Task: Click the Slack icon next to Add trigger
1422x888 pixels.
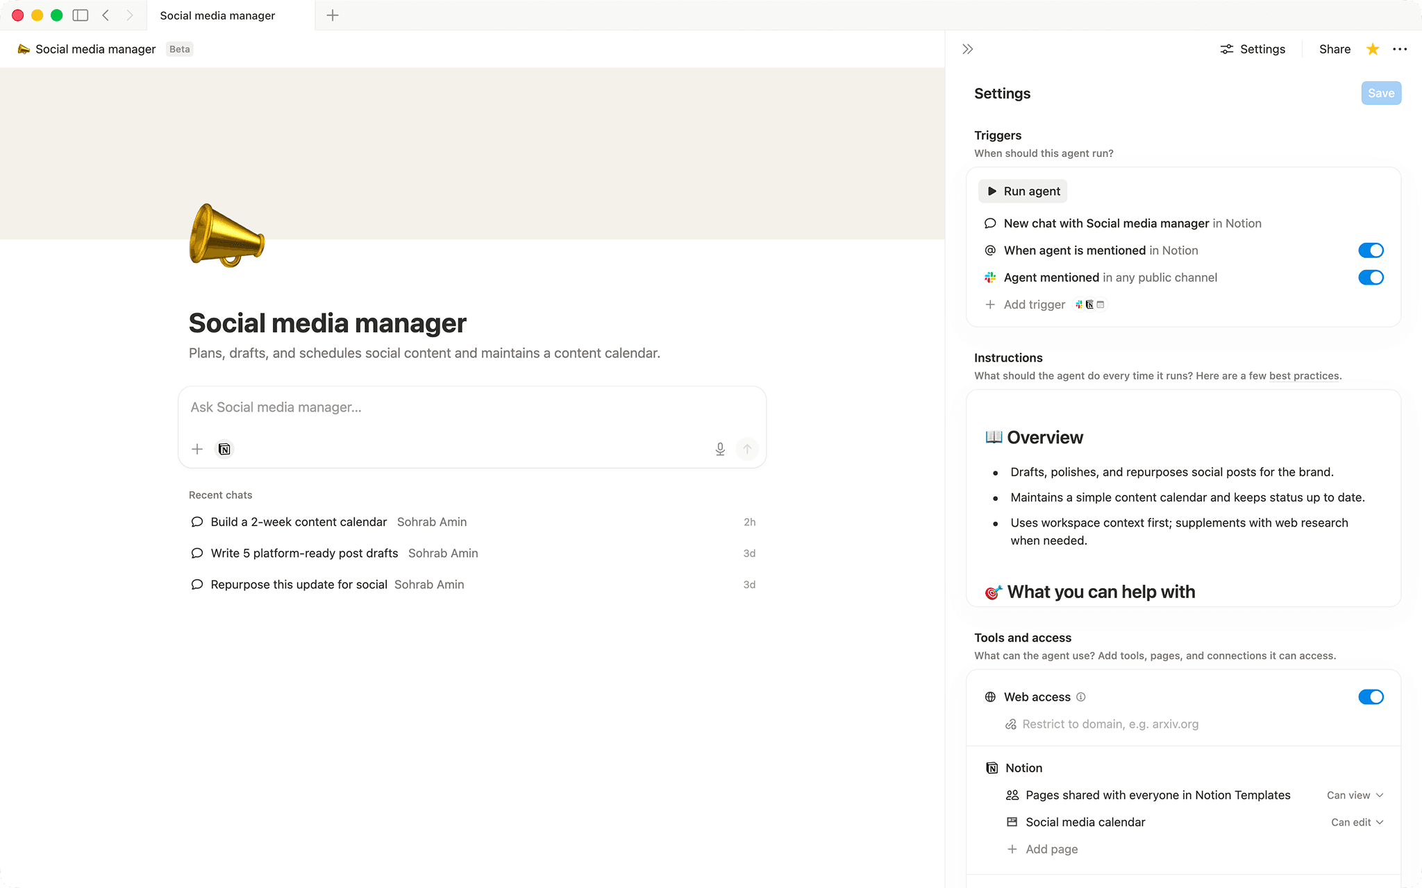Action: click(x=1078, y=305)
